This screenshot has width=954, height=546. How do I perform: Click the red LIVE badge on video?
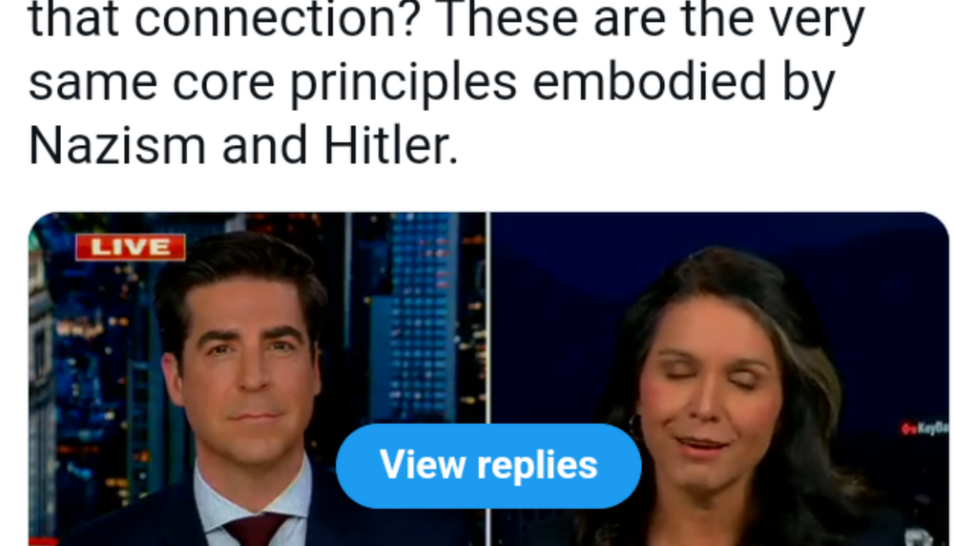[x=130, y=247]
